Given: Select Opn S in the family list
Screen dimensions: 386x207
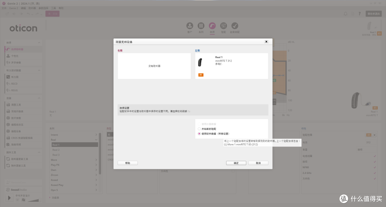Looking at the screenshot, I should 74,190.
